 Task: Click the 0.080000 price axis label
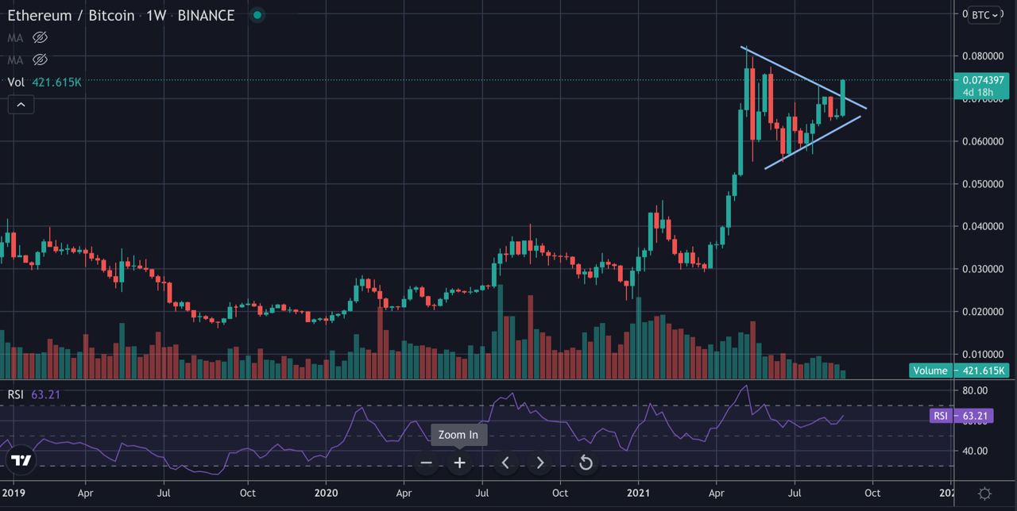click(x=984, y=56)
